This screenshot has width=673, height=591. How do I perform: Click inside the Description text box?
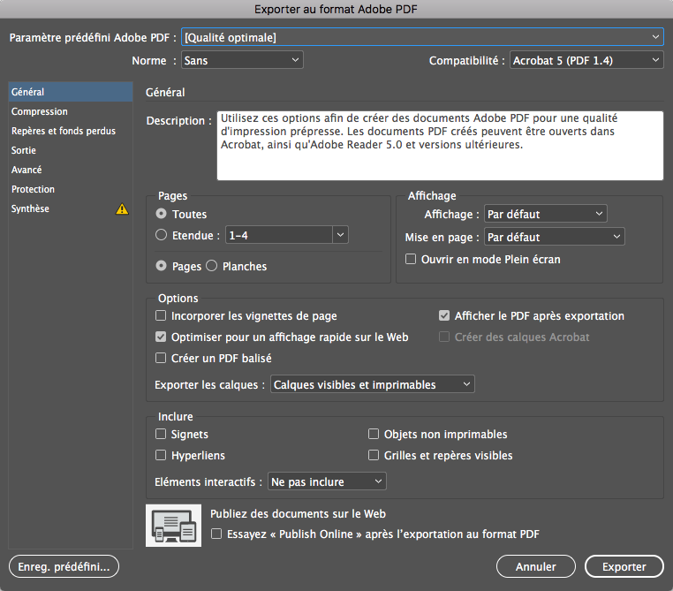(439, 146)
